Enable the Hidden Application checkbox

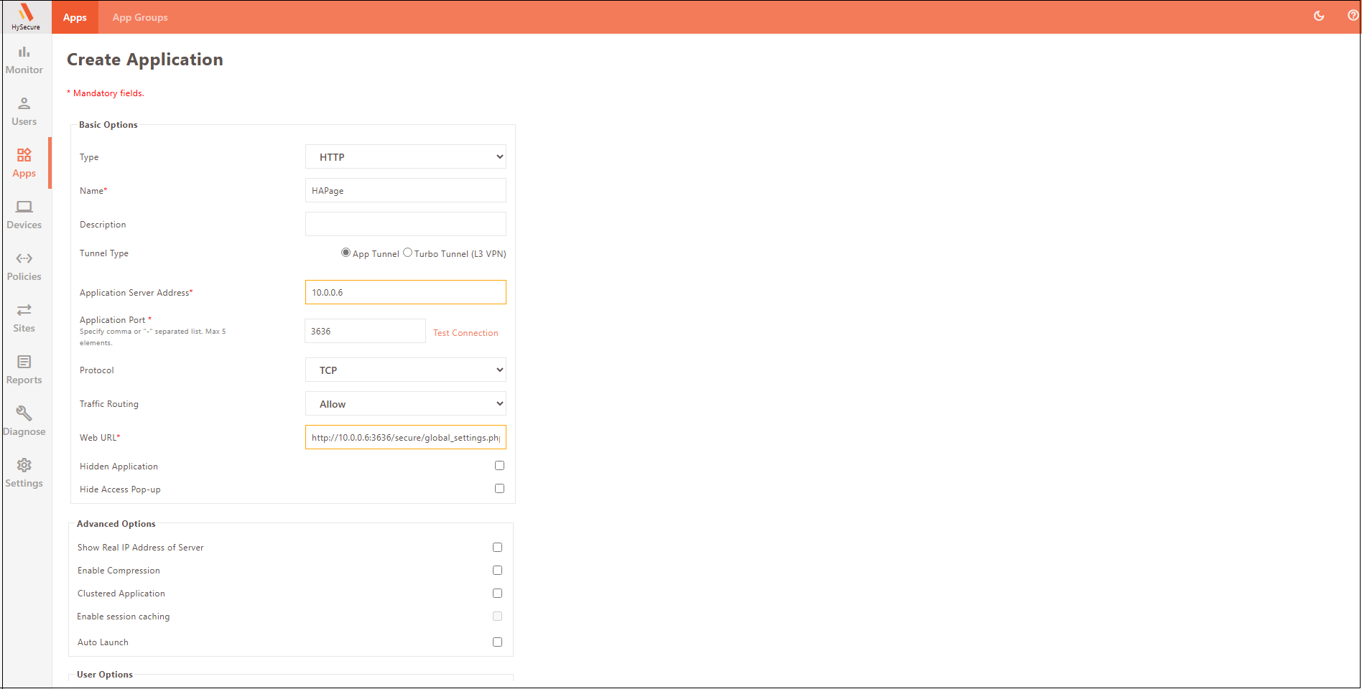tap(499, 466)
